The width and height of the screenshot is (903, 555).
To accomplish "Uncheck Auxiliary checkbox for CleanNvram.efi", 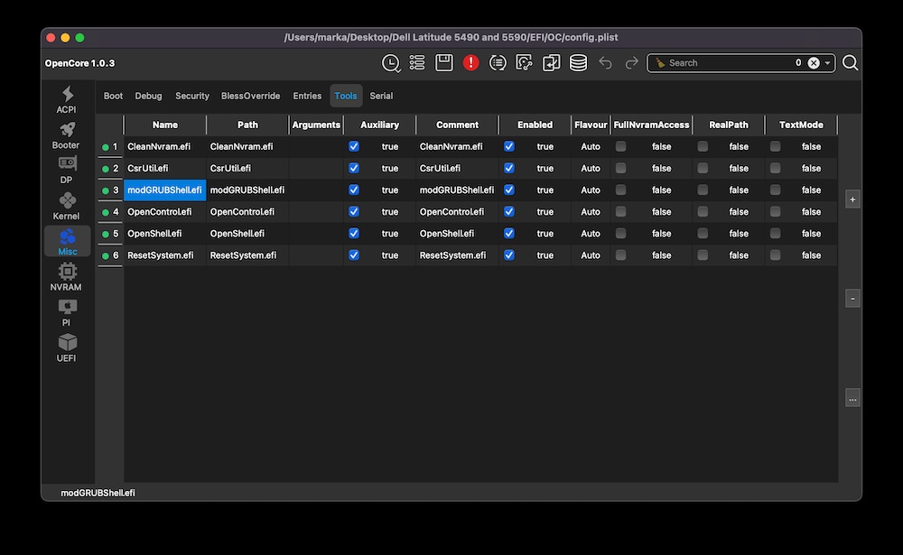I will click(354, 146).
